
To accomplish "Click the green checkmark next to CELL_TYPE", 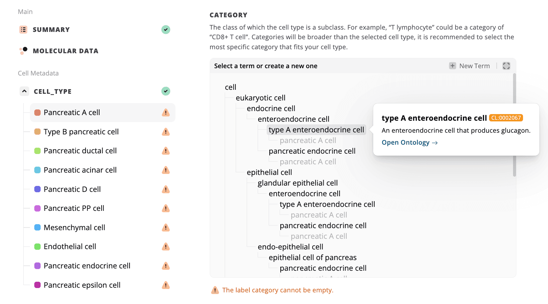I will pyautogui.click(x=165, y=91).
